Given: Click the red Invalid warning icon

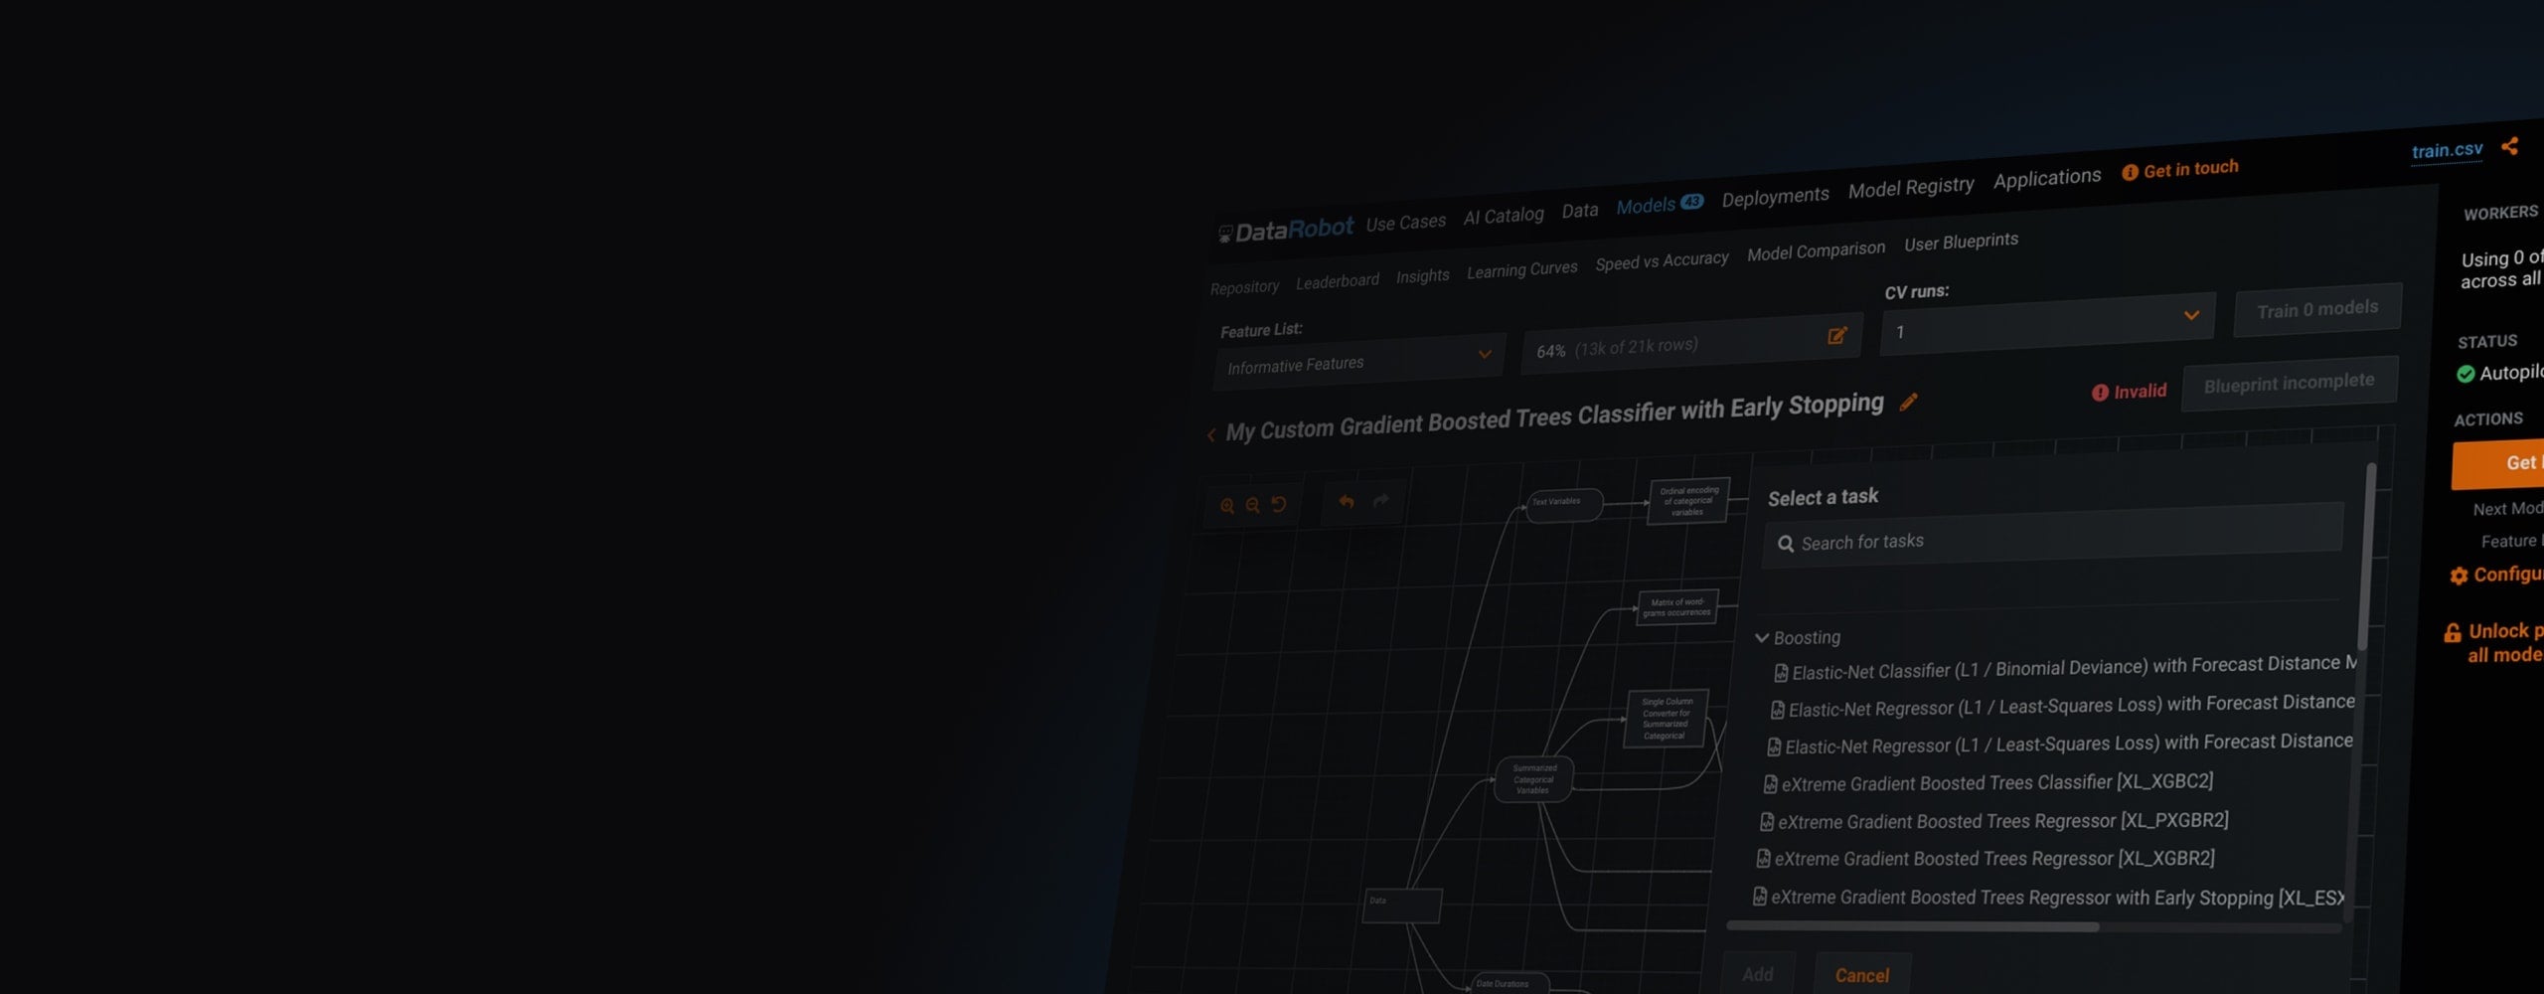Looking at the screenshot, I should [2100, 393].
